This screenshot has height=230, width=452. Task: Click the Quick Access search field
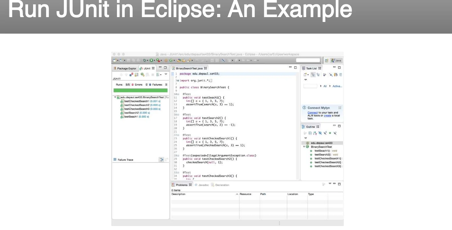pyautogui.click(x=308, y=60)
